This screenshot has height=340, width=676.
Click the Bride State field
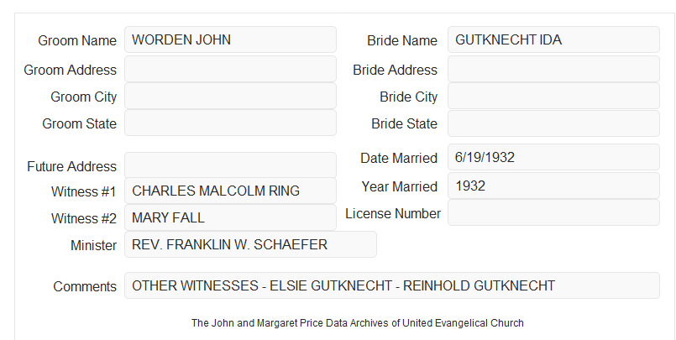pos(553,123)
